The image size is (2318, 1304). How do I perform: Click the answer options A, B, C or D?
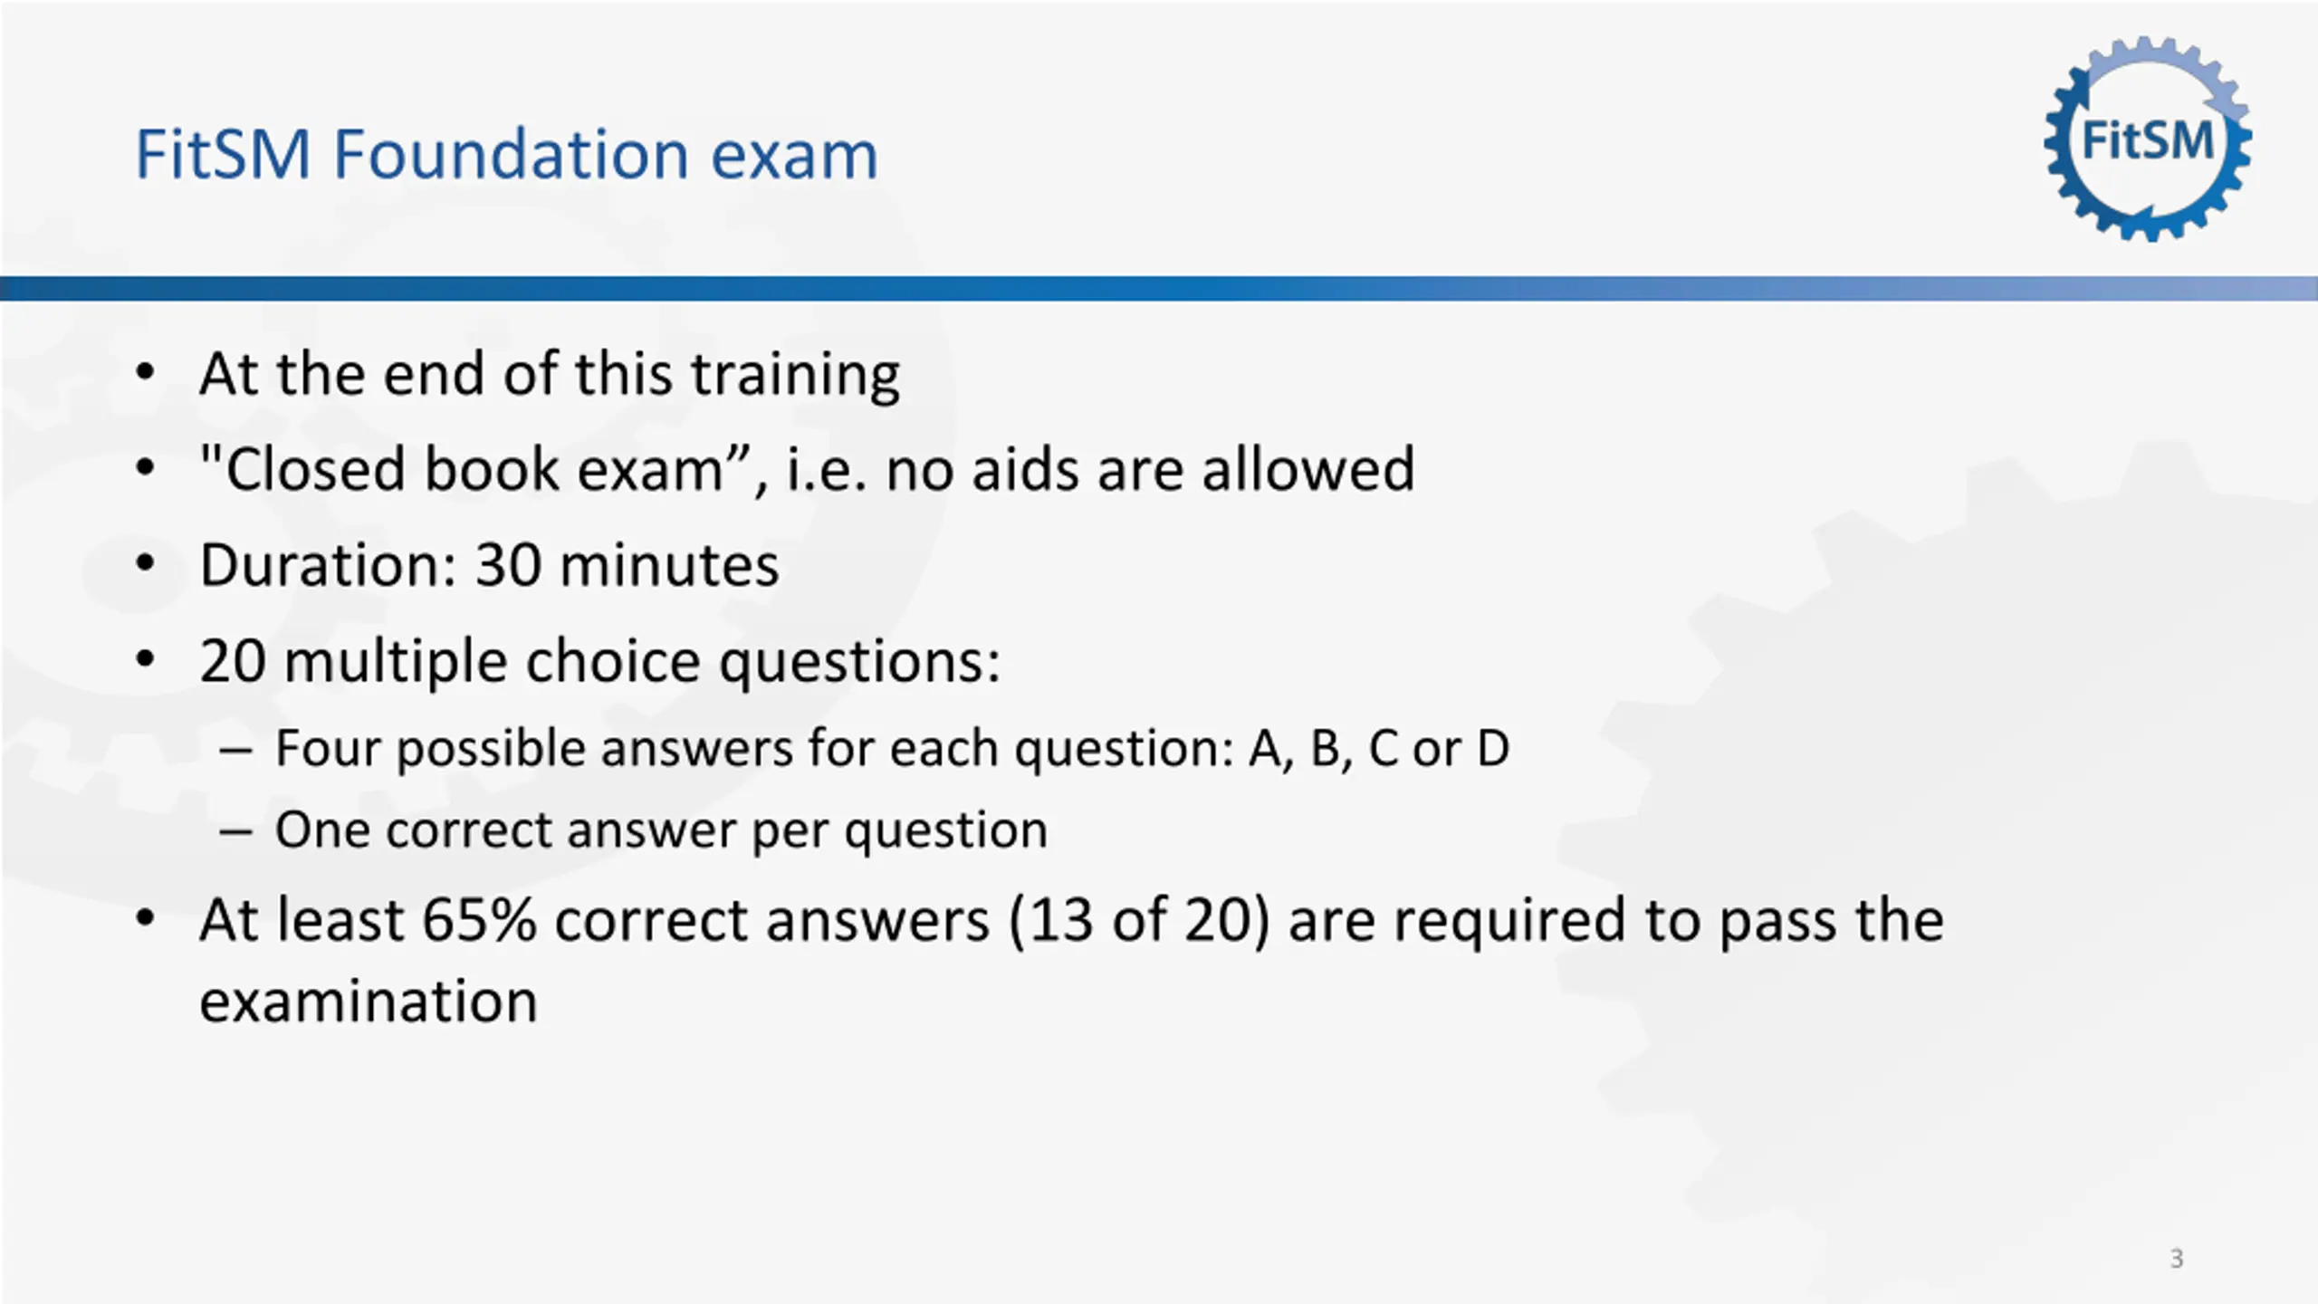tap(1378, 748)
